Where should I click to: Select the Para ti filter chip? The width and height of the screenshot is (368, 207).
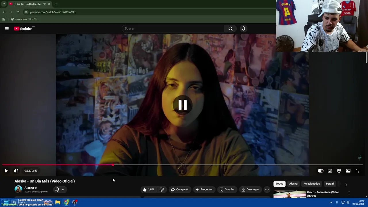[330, 184]
